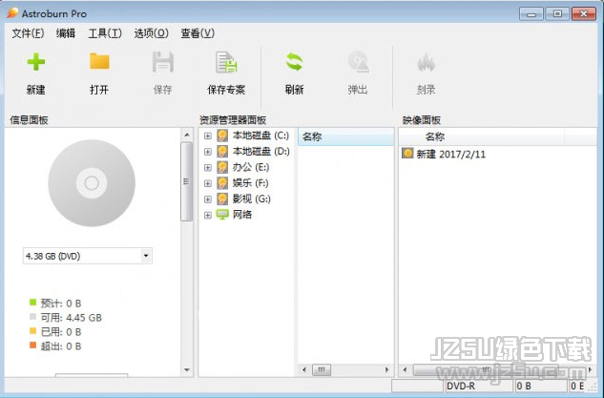This screenshot has height=398, width=604.
Task: Click 可用: 4.45 GB text
Action: (72, 318)
